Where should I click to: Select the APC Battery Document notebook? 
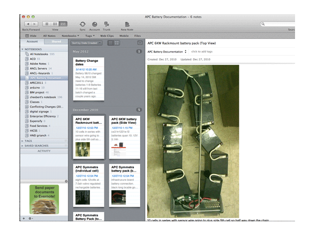44,78
